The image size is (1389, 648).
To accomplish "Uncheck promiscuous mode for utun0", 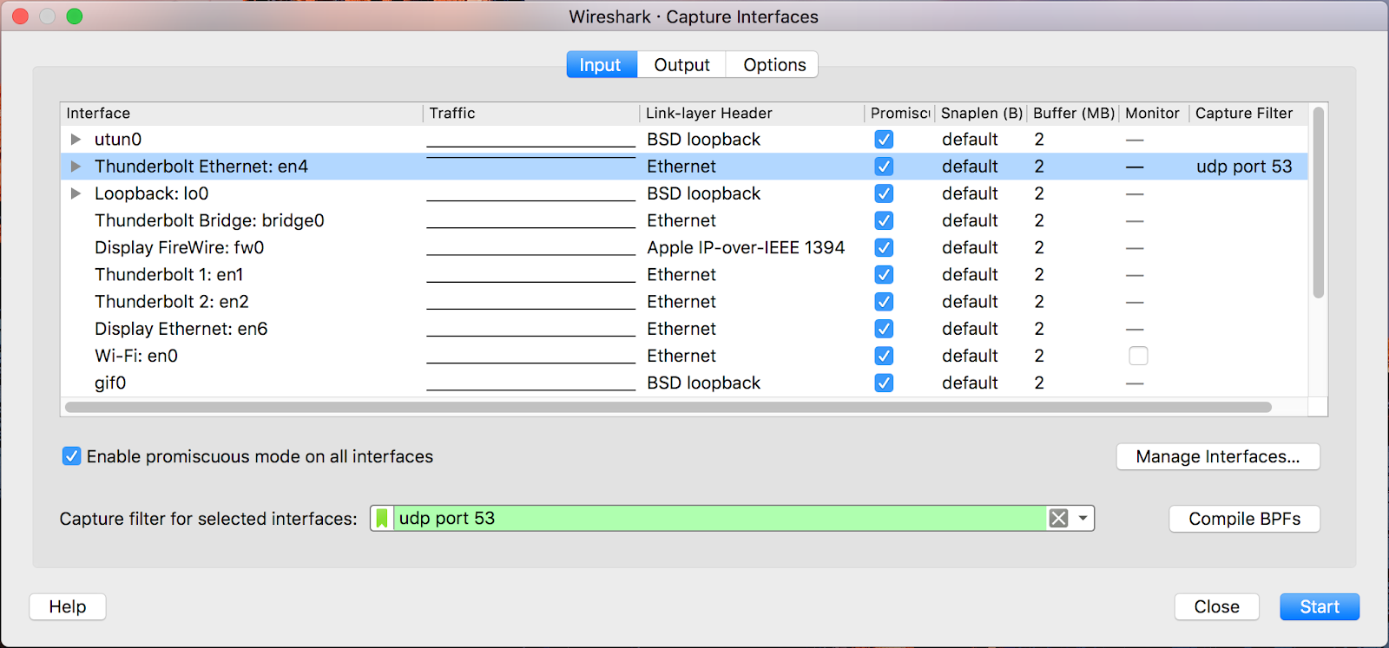I will pyautogui.click(x=884, y=140).
